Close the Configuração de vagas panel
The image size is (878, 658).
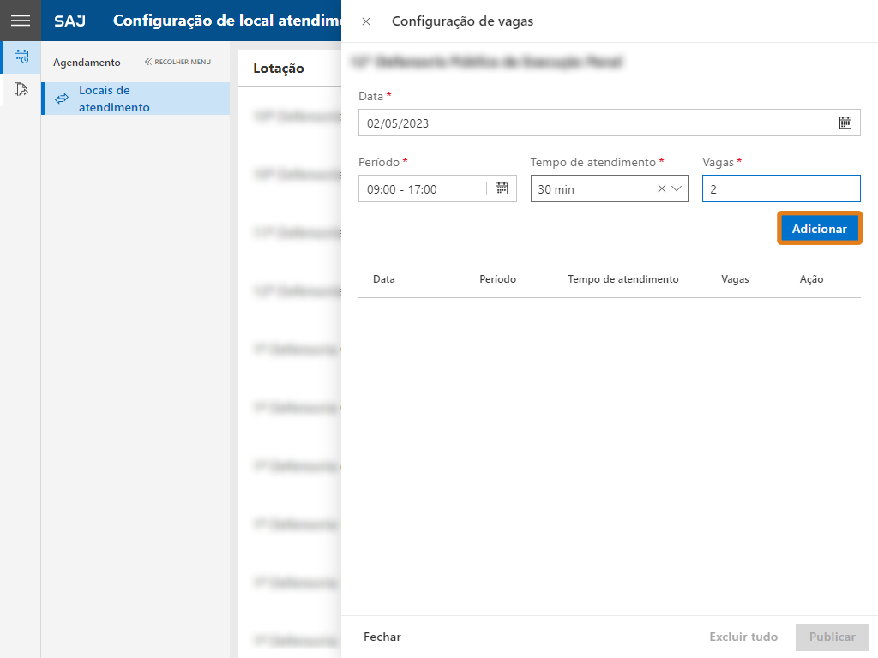366,21
